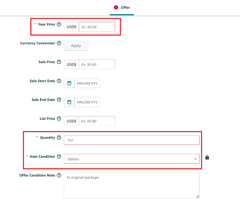Click help icon beside Sale Start Date
The width and height of the screenshot is (240, 200).
[59, 81]
